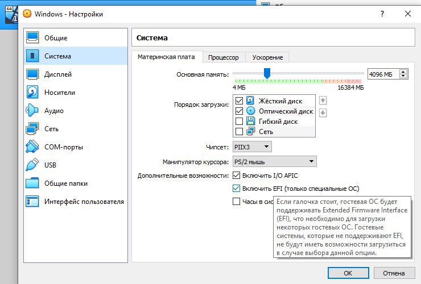Switch to Материнская плата tab
Viewport: 421px width, 284px height.
click(x=166, y=57)
